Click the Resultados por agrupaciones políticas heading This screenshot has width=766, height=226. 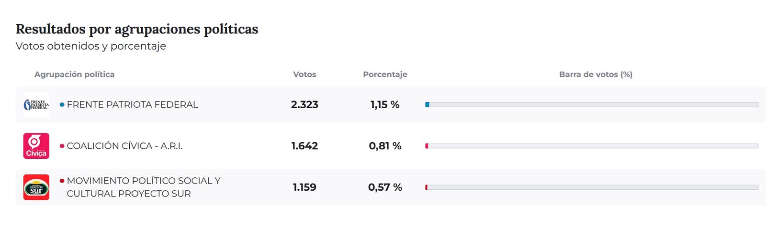137,29
